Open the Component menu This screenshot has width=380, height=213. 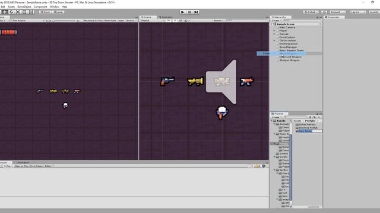[x=40, y=7]
